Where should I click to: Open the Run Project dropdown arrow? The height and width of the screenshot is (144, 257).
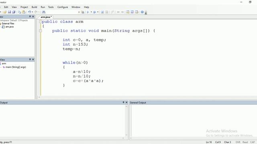point(91,12)
